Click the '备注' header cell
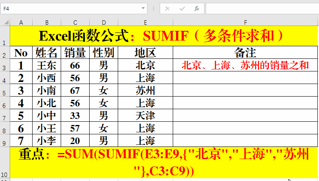Image resolution: width=319 pixels, height=181 pixels. pos(245,52)
